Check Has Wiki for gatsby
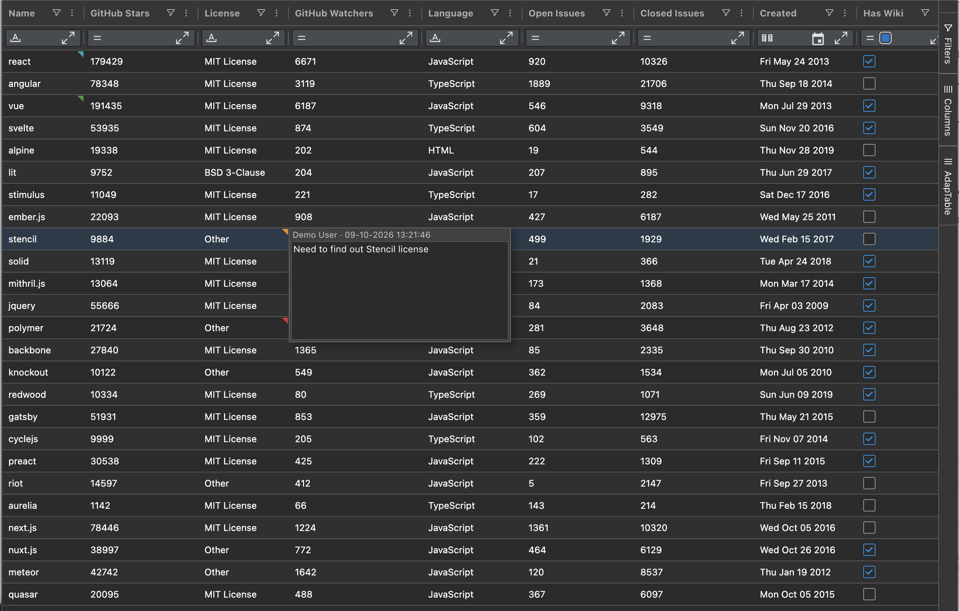 click(869, 417)
